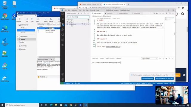The width and height of the screenshot is (191, 107).
Task: Open Accounts icon in VS Code activity bar
Action: coord(63,74)
